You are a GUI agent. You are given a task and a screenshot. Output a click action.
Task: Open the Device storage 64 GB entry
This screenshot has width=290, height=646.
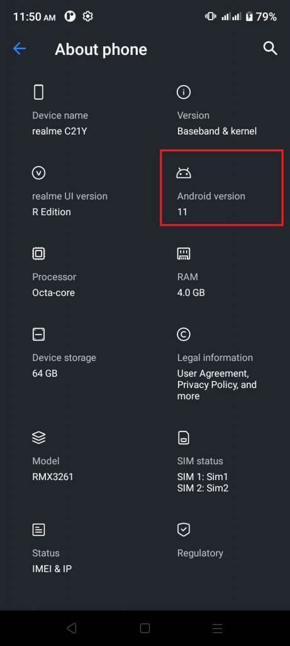click(x=64, y=365)
